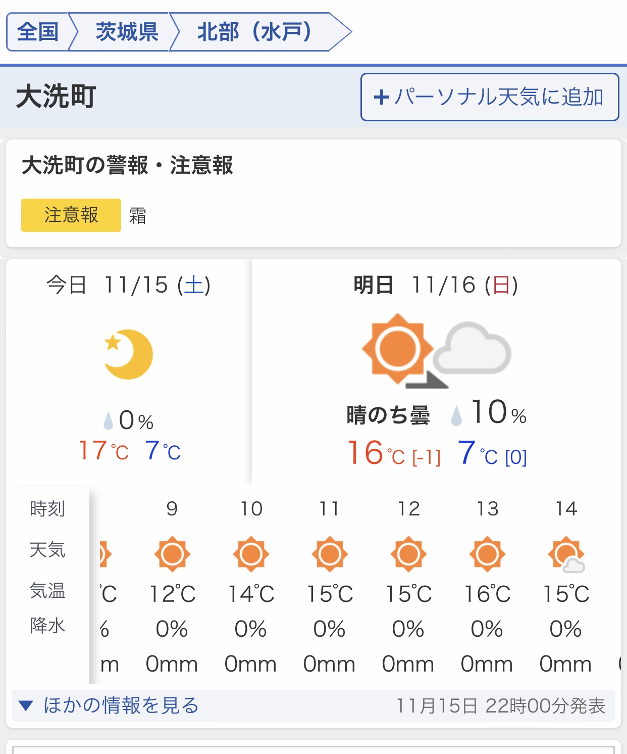627x754 pixels.
Task: Click the blue triangle disclosure arrow
Action: [26, 705]
